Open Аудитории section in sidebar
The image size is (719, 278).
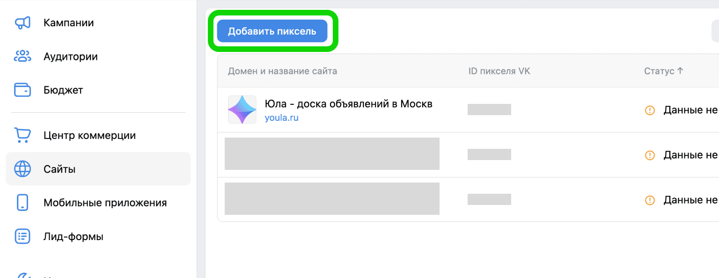coord(70,57)
